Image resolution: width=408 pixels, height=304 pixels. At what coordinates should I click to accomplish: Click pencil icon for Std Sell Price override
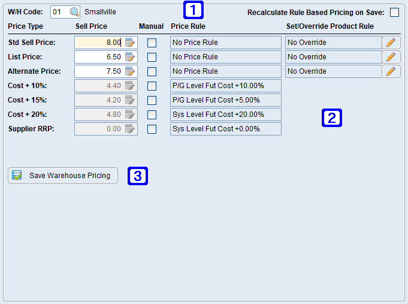[x=391, y=43]
